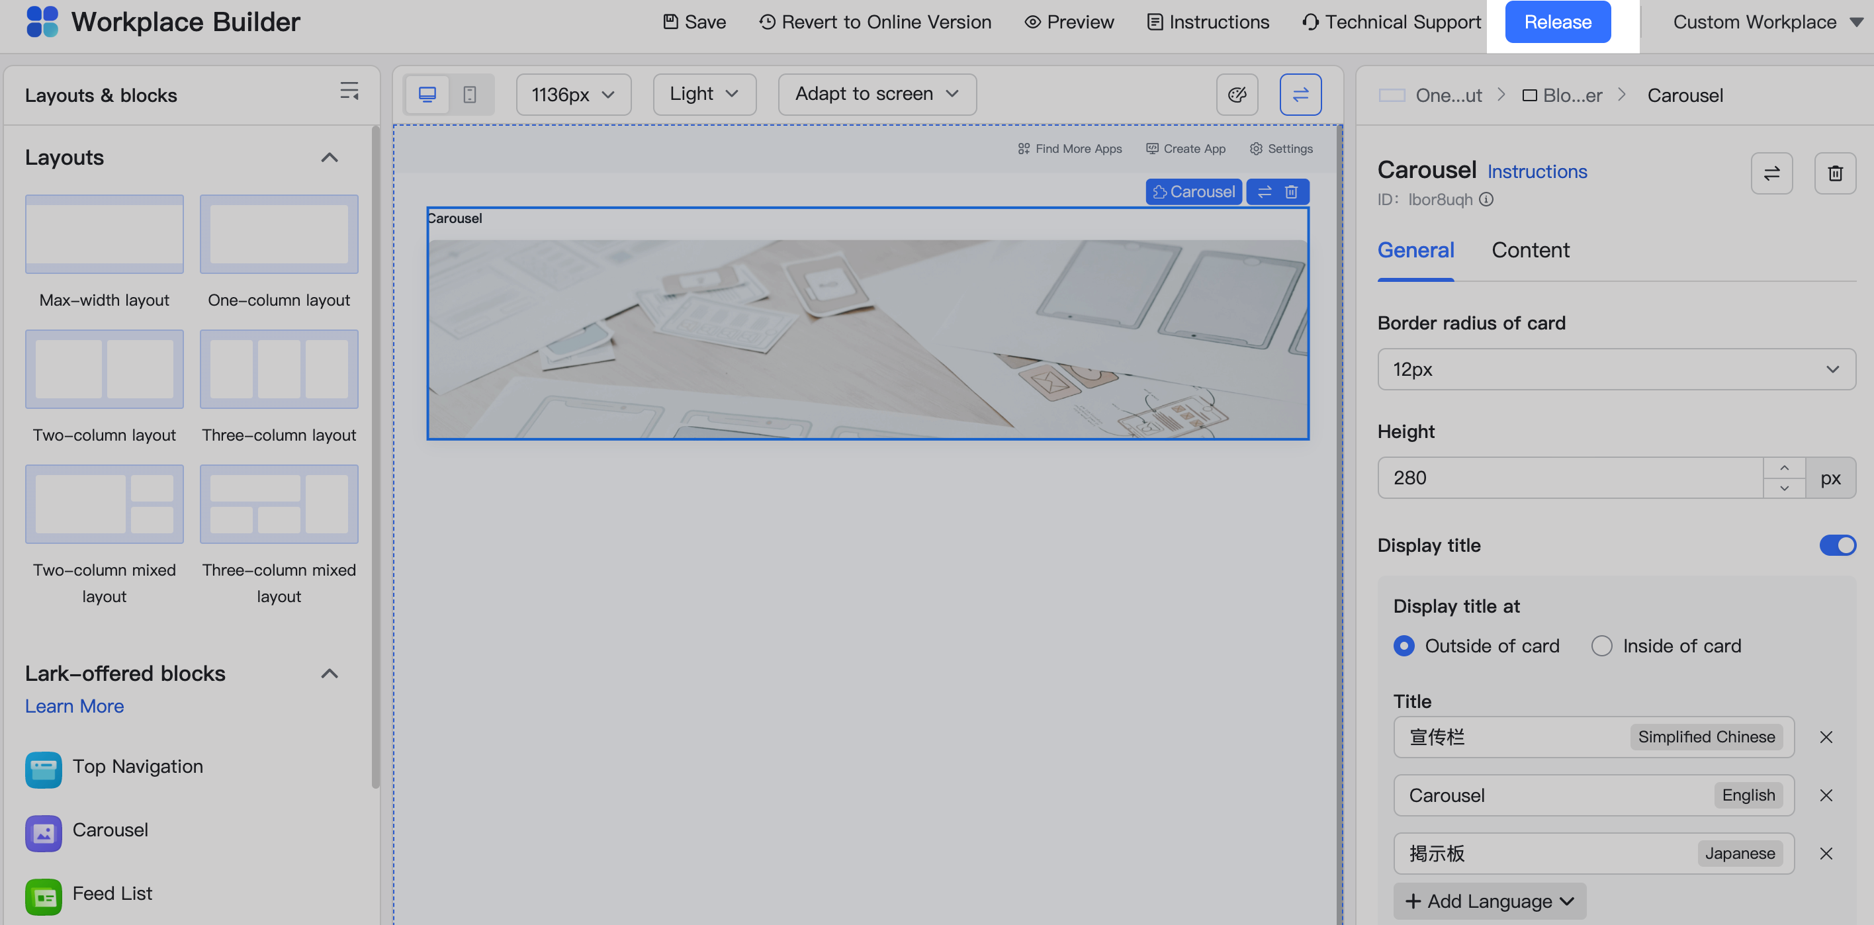
Task: Select Outside of card radio option
Action: [x=1404, y=645]
